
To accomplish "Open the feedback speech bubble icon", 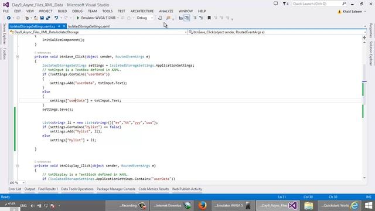I will coord(275,4).
